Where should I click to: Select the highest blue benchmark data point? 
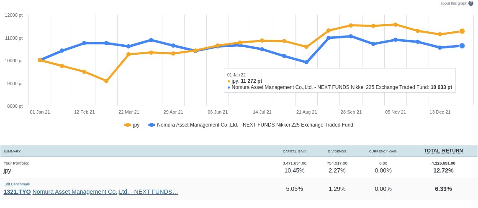click(351, 36)
